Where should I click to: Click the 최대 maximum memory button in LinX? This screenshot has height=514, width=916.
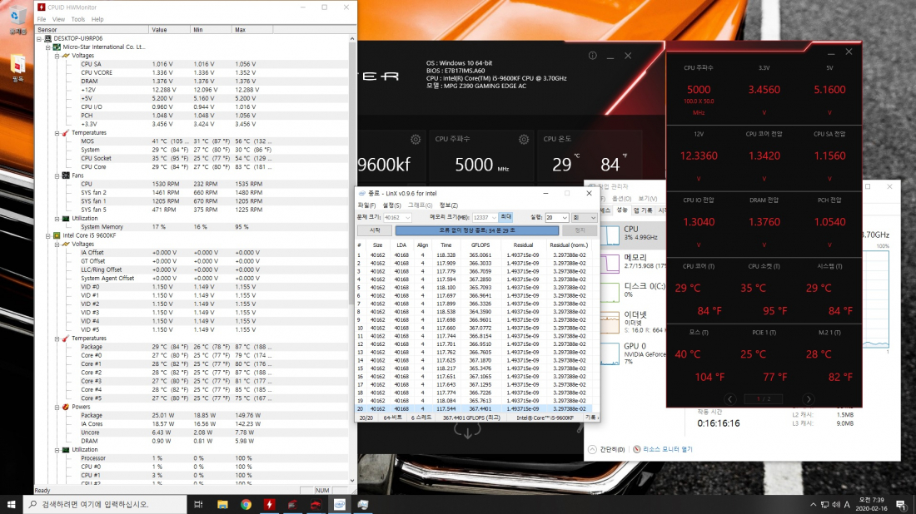coord(506,217)
